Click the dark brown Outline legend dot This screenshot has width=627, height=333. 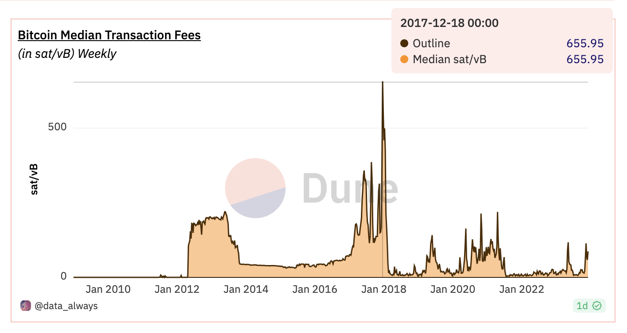[x=404, y=43]
